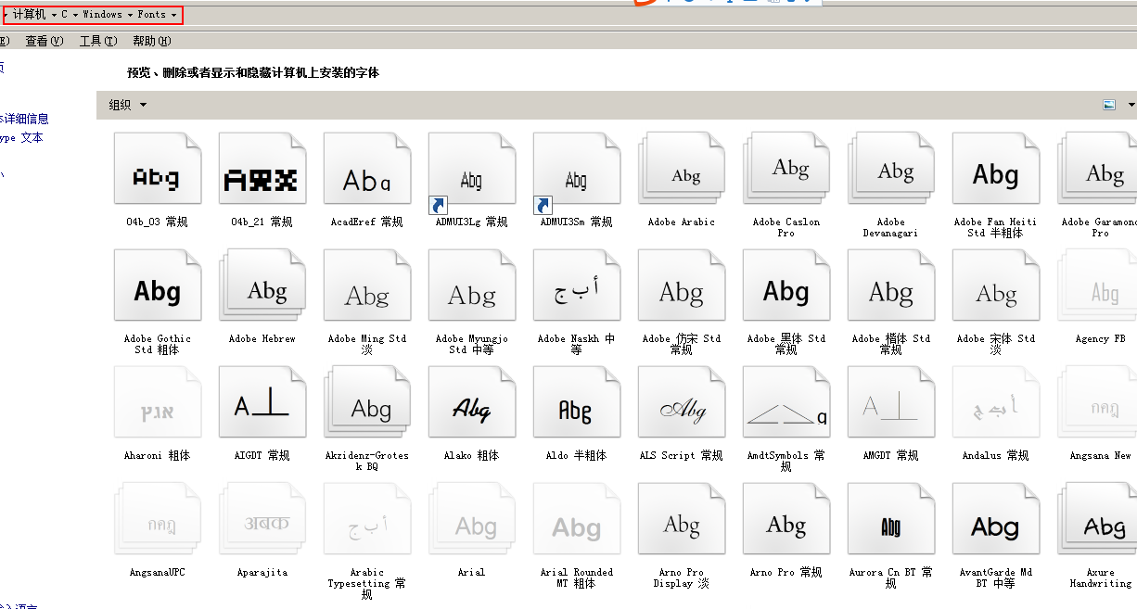Expand the 组织 dropdown
Image resolution: width=1137 pixels, height=609 pixels.
pos(128,105)
